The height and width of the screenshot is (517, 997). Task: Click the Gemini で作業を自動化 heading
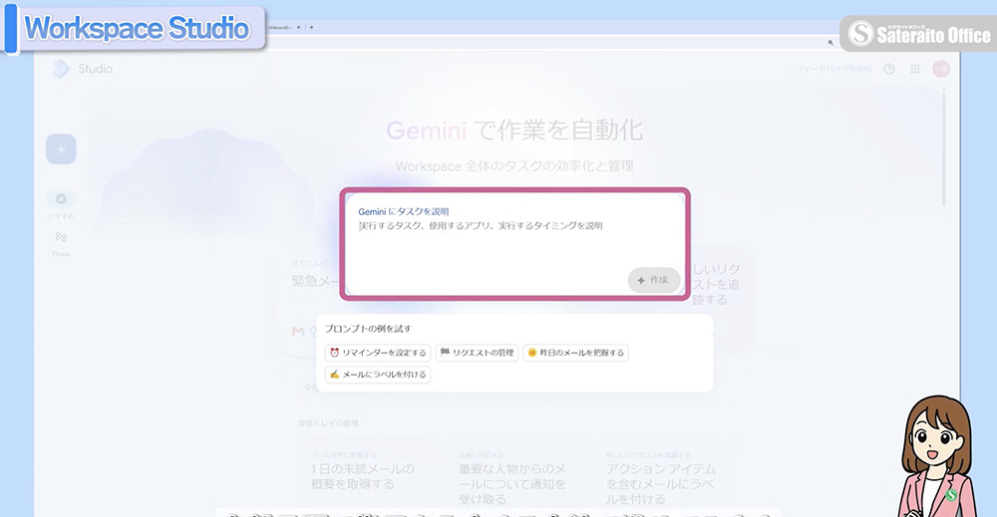514,130
